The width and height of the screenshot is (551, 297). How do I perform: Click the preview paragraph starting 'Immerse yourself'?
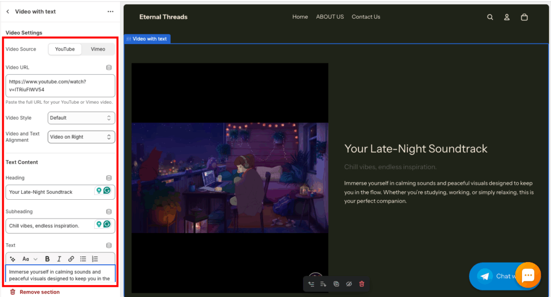(439, 192)
